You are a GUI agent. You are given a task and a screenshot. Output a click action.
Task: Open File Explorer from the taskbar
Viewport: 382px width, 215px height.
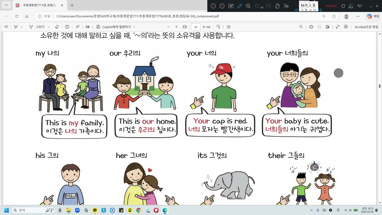click(x=68, y=210)
